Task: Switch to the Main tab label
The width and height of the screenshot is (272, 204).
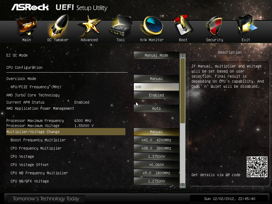Action: pos(27,40)
